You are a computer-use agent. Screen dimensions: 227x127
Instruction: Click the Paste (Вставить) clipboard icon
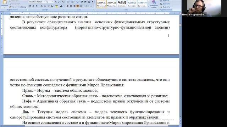(5, 2)
